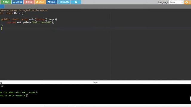The width and height of the screenshot is (191, 107).
Task: Click the exit code 0 message
Action: (x=19, y=92)
